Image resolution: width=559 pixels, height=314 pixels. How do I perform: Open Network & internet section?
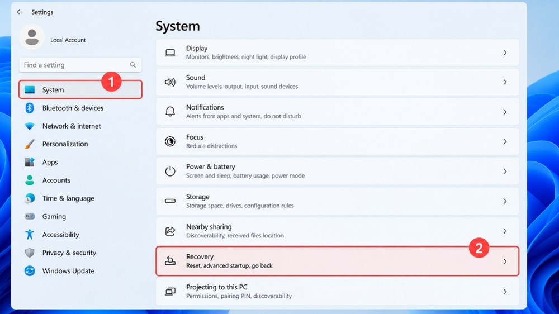(x=80, y=126)
